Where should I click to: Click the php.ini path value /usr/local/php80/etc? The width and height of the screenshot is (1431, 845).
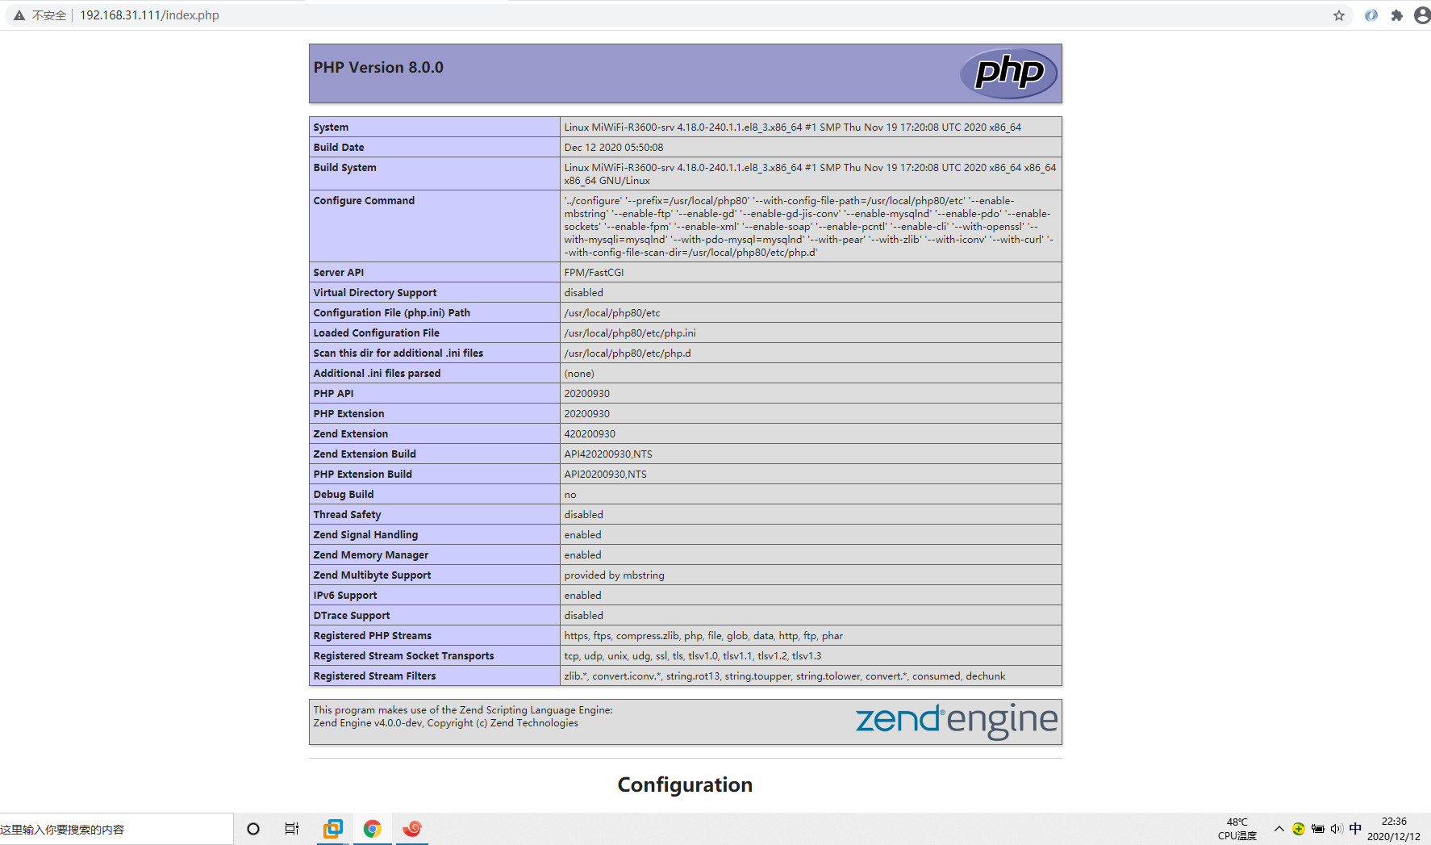tap(612, 313)
